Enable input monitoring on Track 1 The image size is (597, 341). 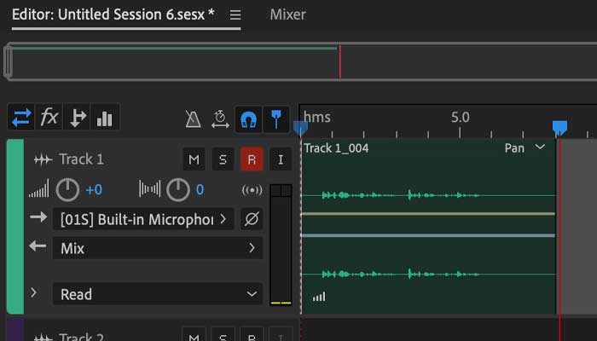tap(281, 159)
